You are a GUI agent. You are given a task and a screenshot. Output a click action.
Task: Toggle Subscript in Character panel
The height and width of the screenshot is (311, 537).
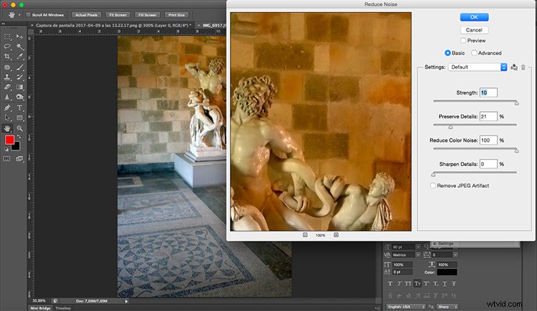(x=435, y=284)
